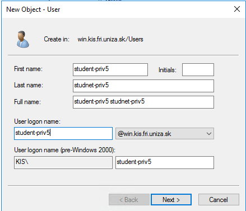
Task: Proceed with the Next button
Action: pos(171,200)
